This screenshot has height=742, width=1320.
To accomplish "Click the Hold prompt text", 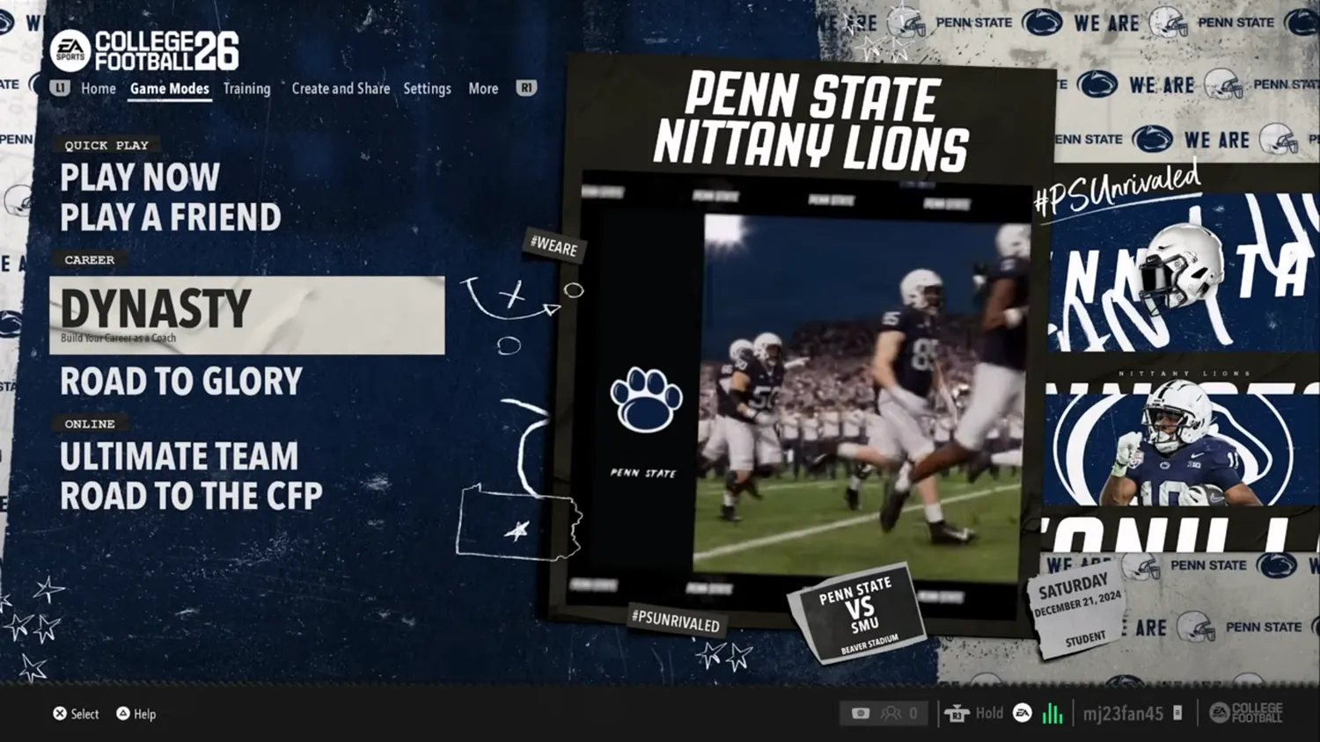I will [989, 713].
